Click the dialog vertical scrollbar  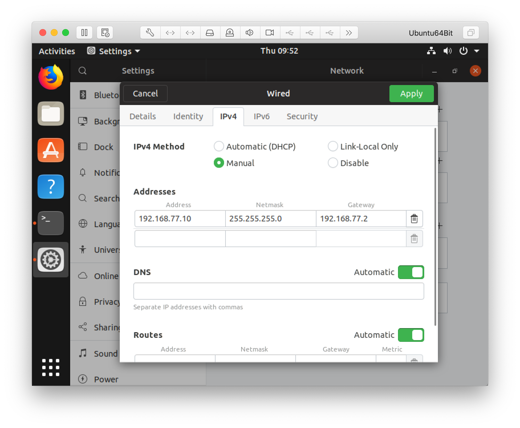click(435, 227)
